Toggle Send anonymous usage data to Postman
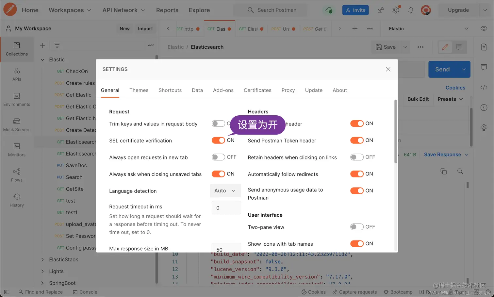 [357, 190]
